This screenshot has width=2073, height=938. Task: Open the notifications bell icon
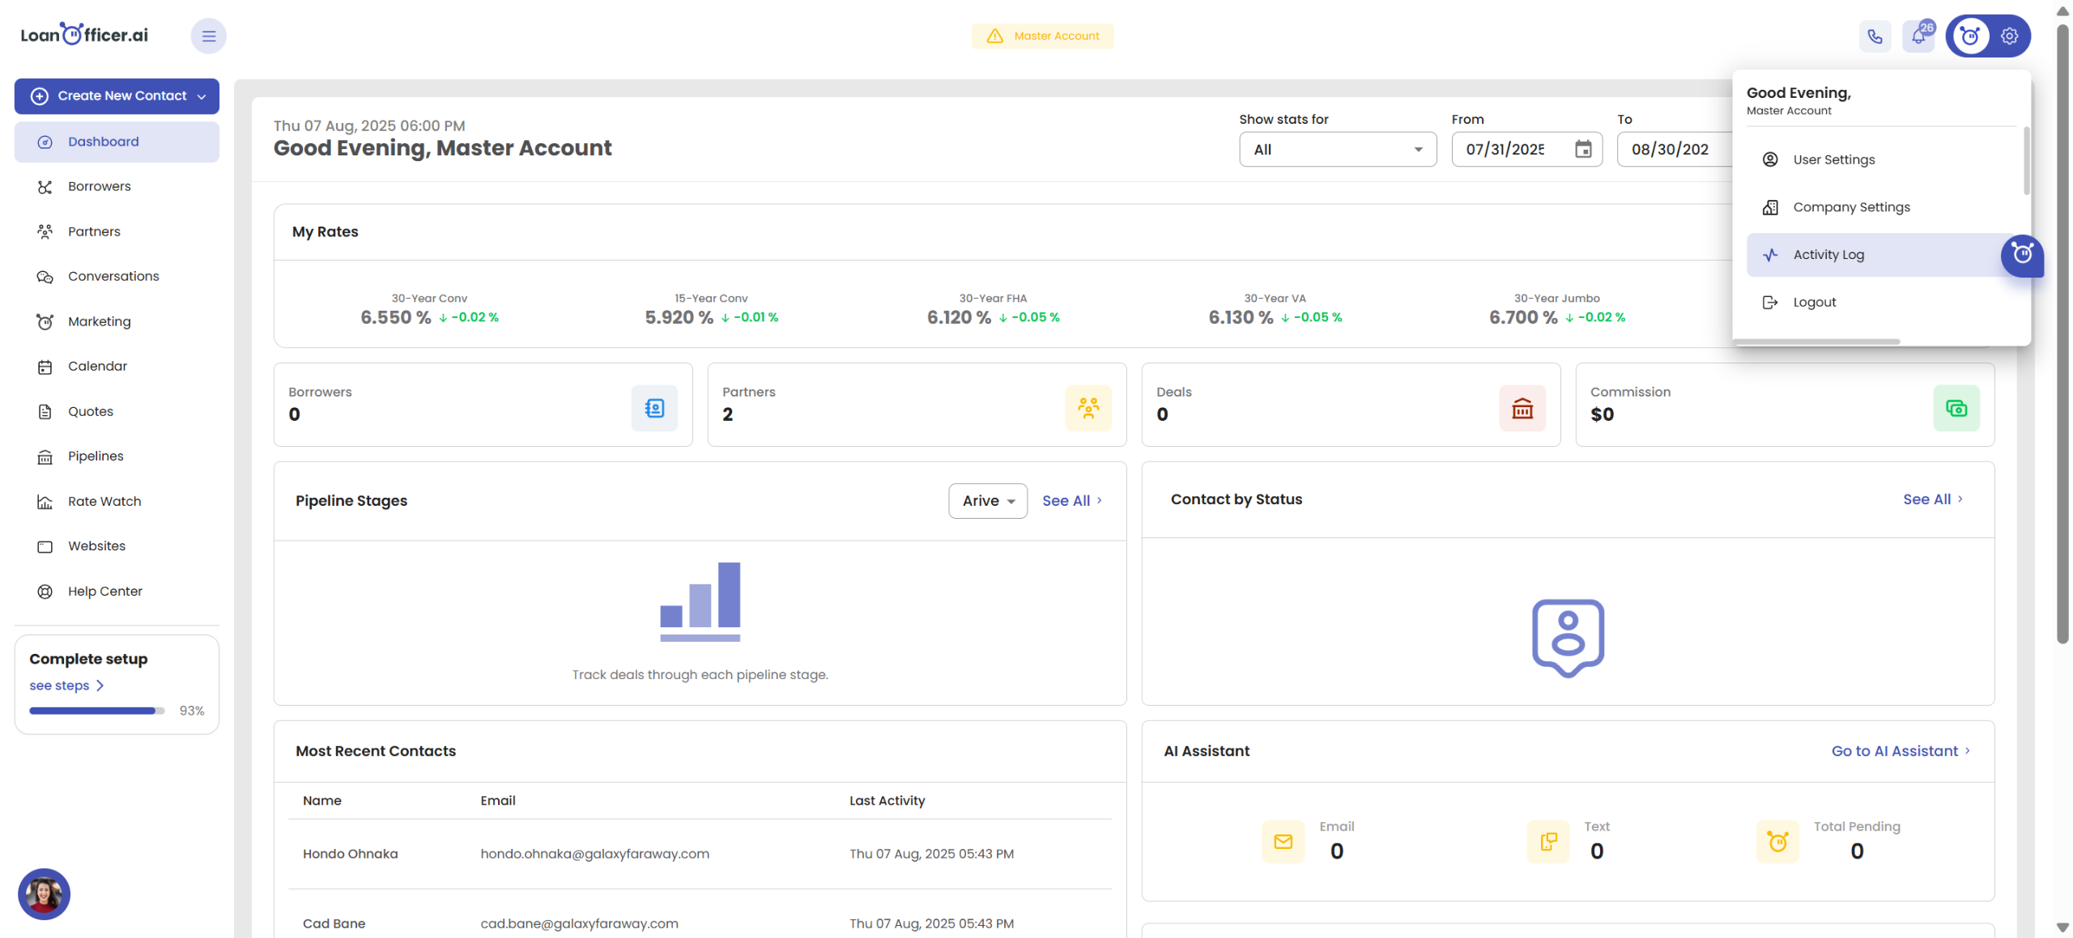(1918, 36)
